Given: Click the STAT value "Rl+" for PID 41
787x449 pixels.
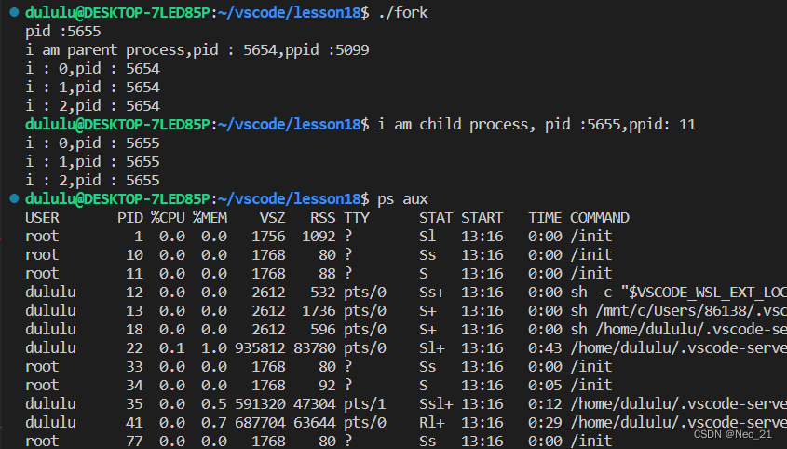Looking at the screenshot, I should tap(432, 422).
